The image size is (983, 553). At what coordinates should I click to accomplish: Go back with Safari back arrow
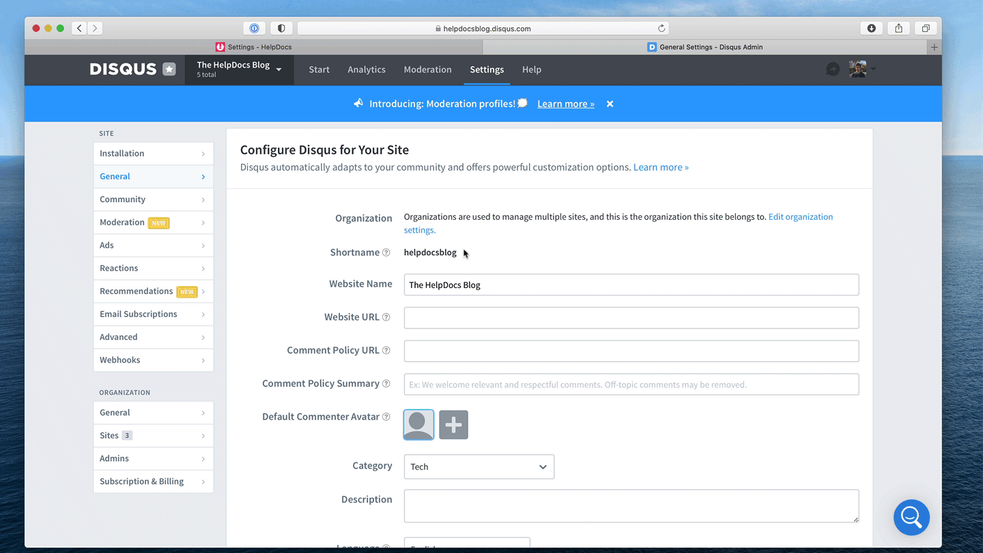coord(80,28)
